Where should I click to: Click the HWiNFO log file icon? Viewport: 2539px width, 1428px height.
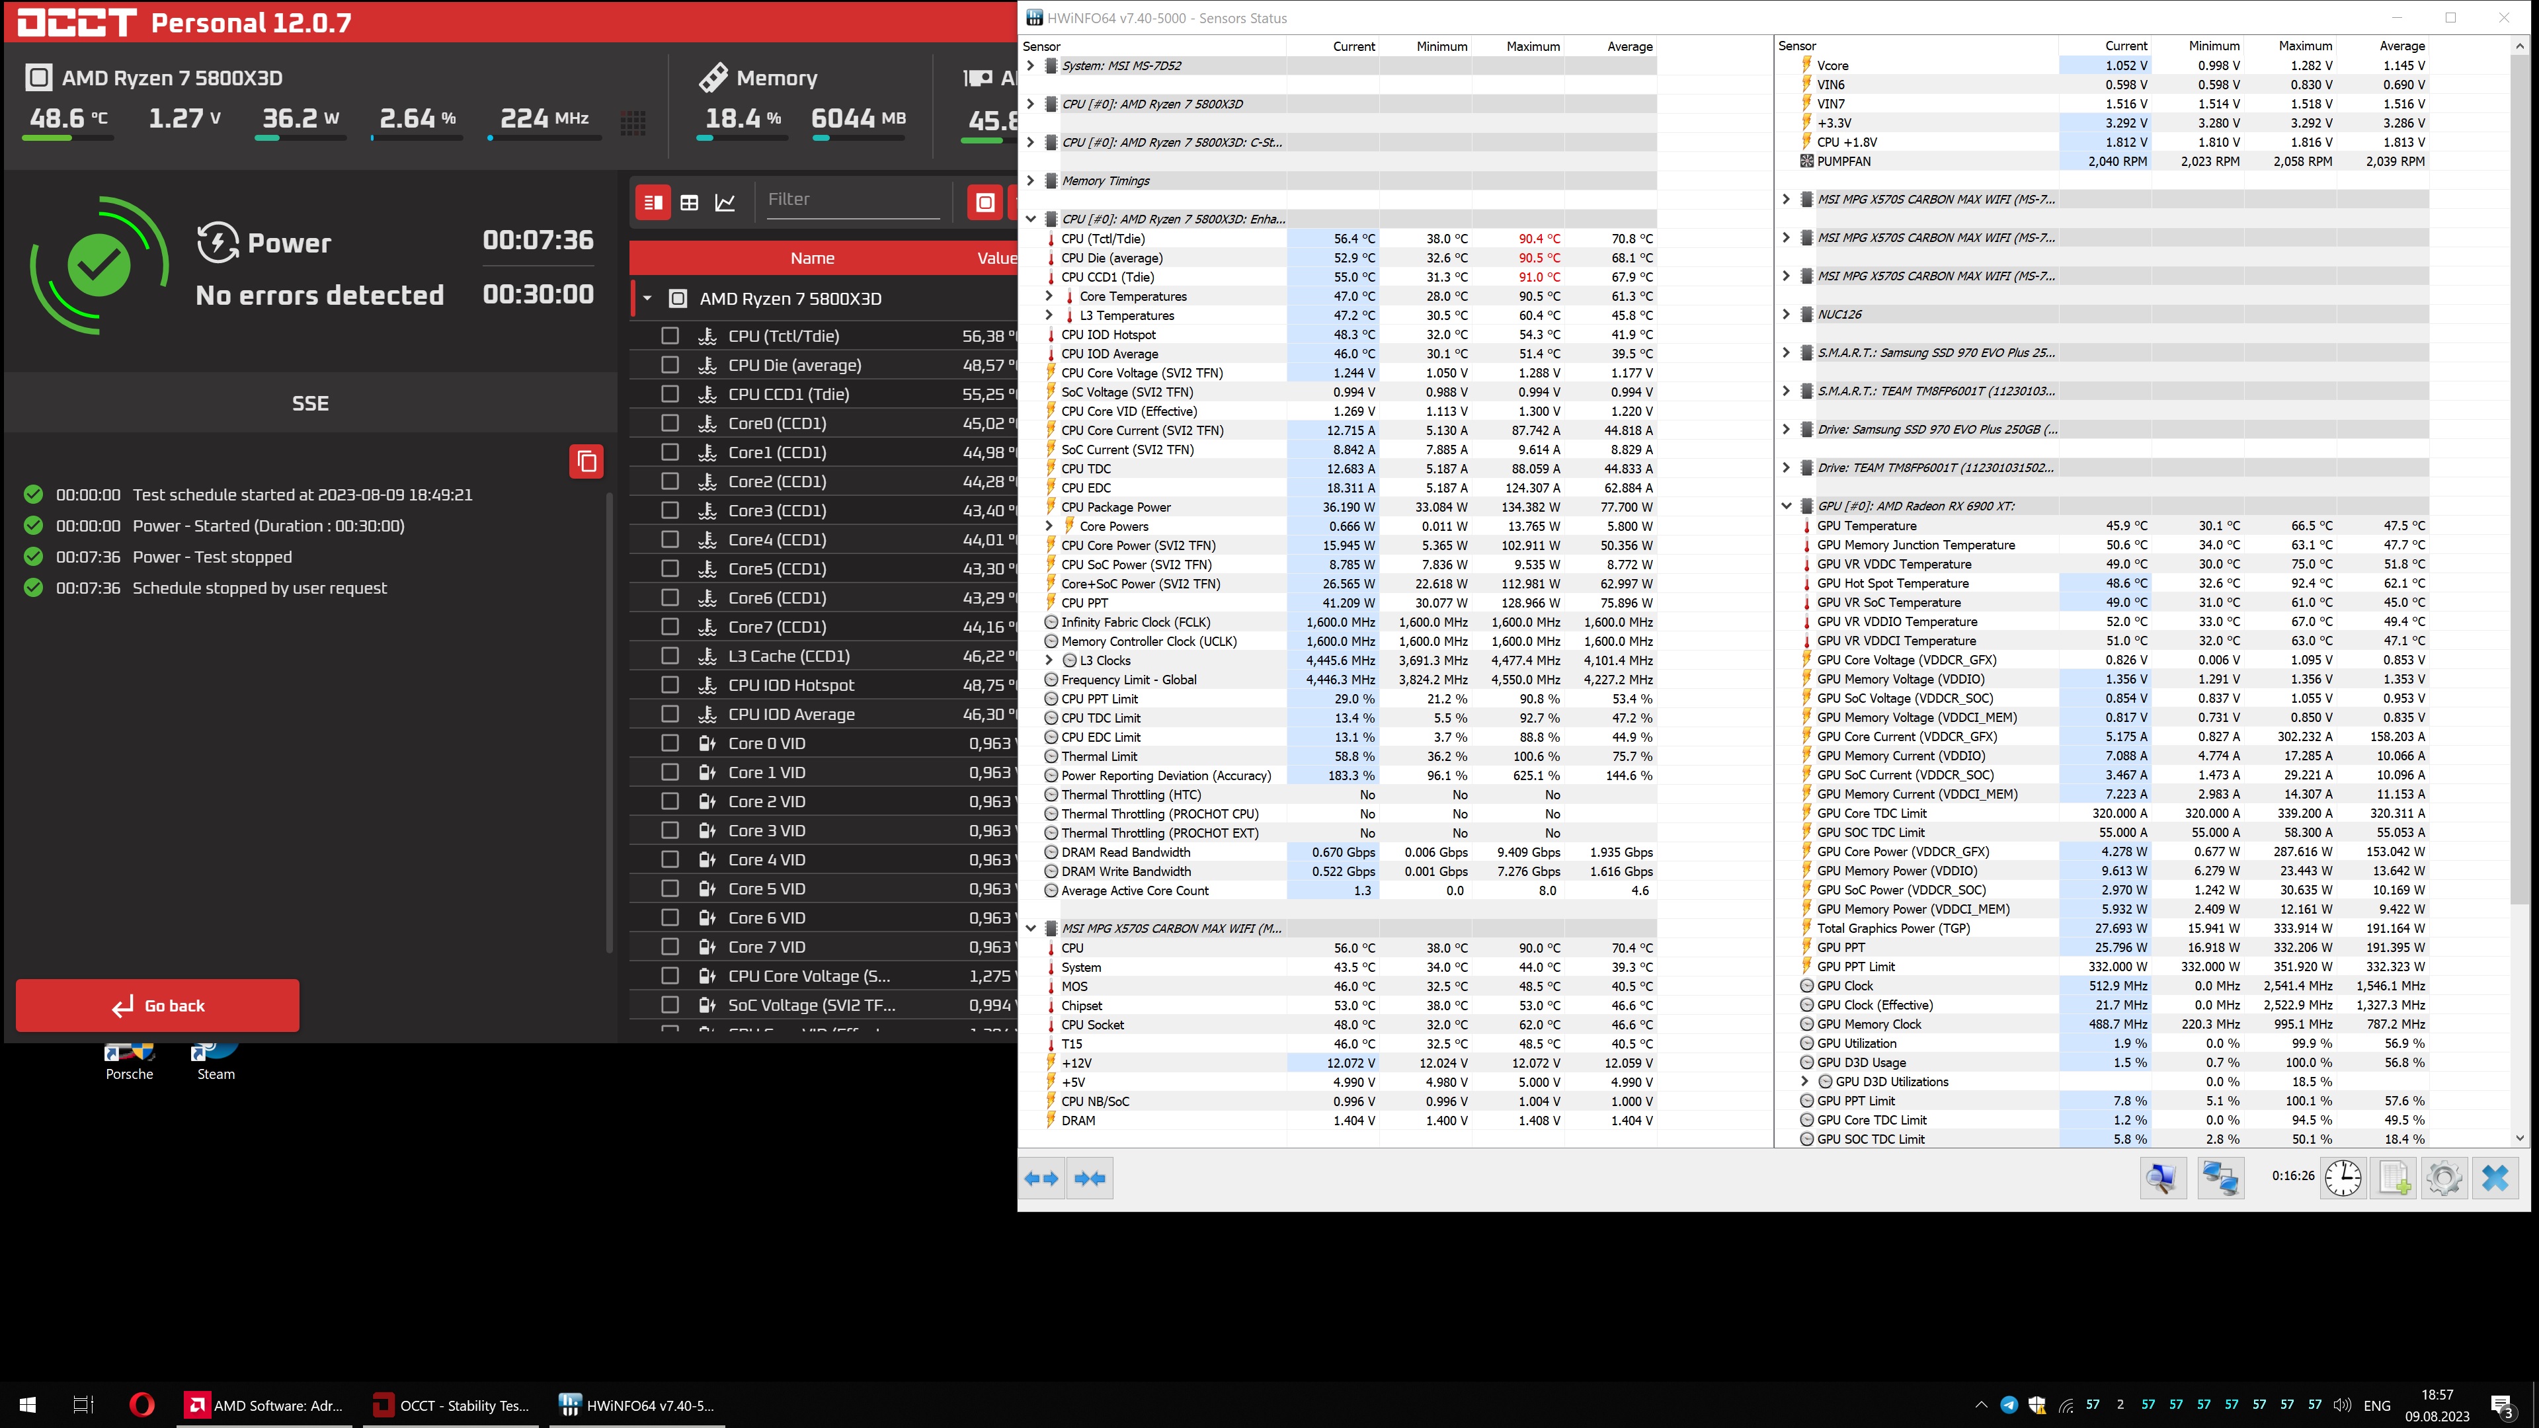pos(2394,1177)
